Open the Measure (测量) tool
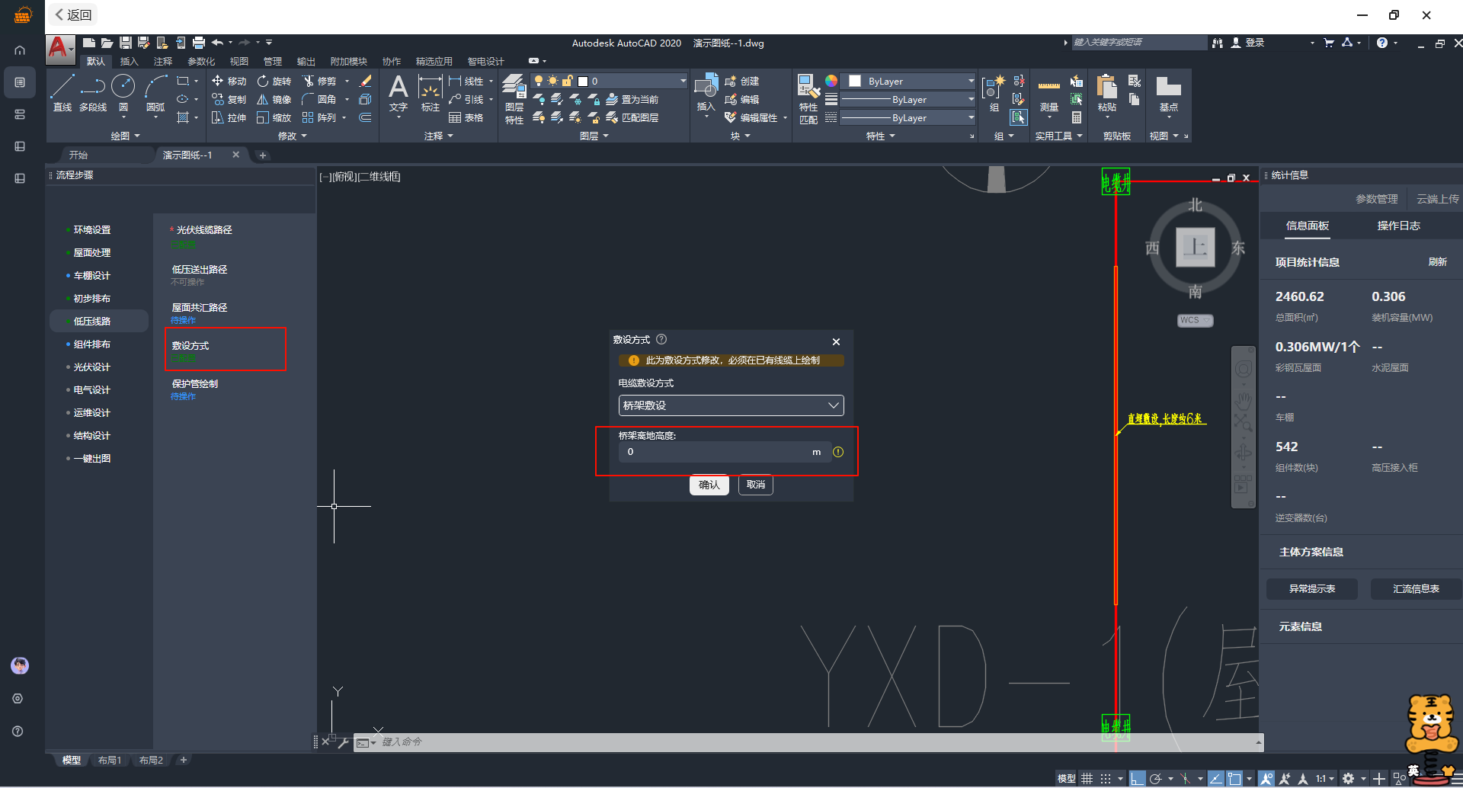The height and width of the screenshot is (788, 1463). [x=1048, y=91]
